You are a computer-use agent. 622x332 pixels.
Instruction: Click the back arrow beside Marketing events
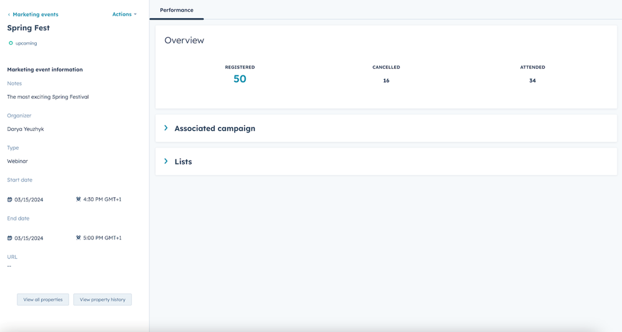pos(9,15)
